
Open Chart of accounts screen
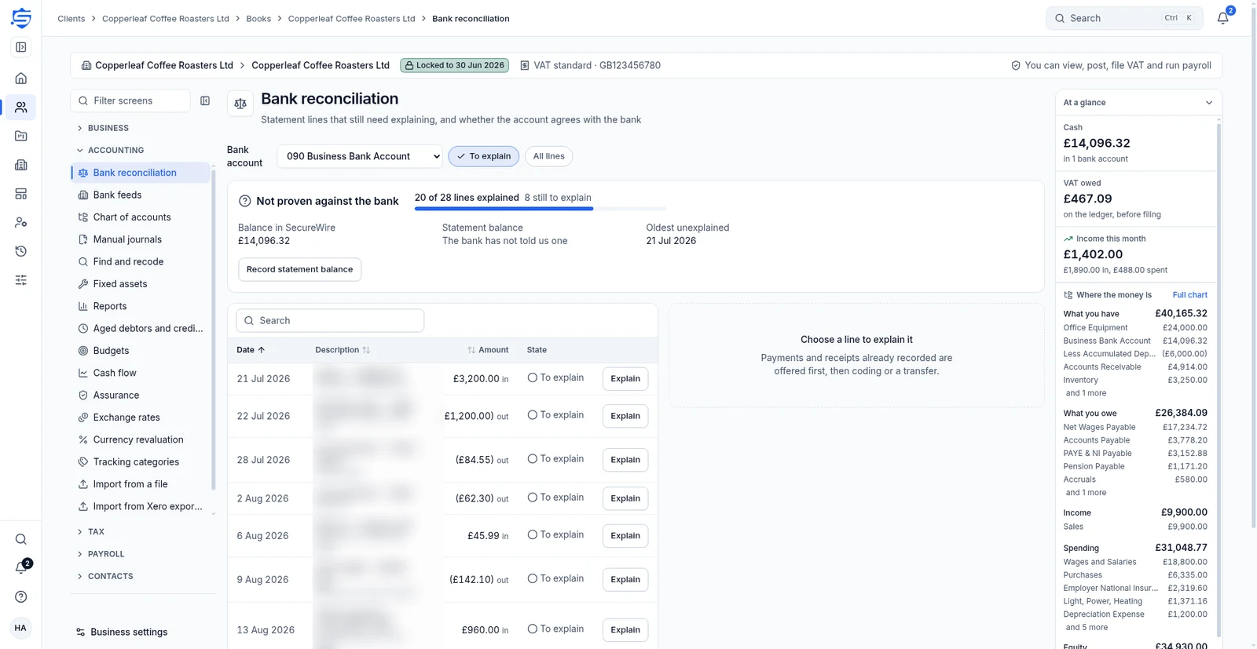(x=141, y=217)
